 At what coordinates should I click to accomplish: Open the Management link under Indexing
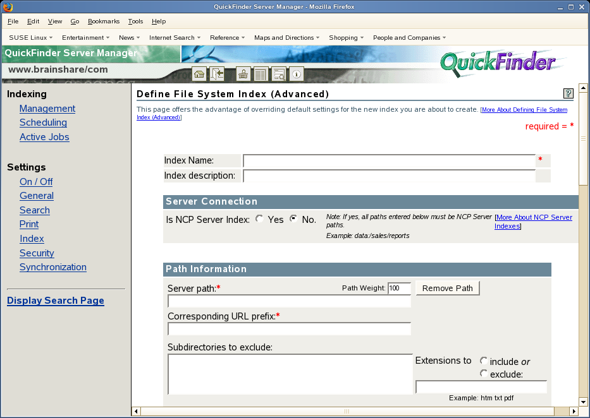point(47,109)
